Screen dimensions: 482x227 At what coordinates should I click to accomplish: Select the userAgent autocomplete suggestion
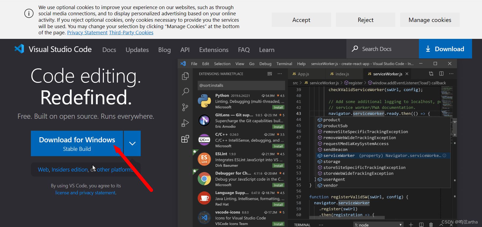[383, 179]
